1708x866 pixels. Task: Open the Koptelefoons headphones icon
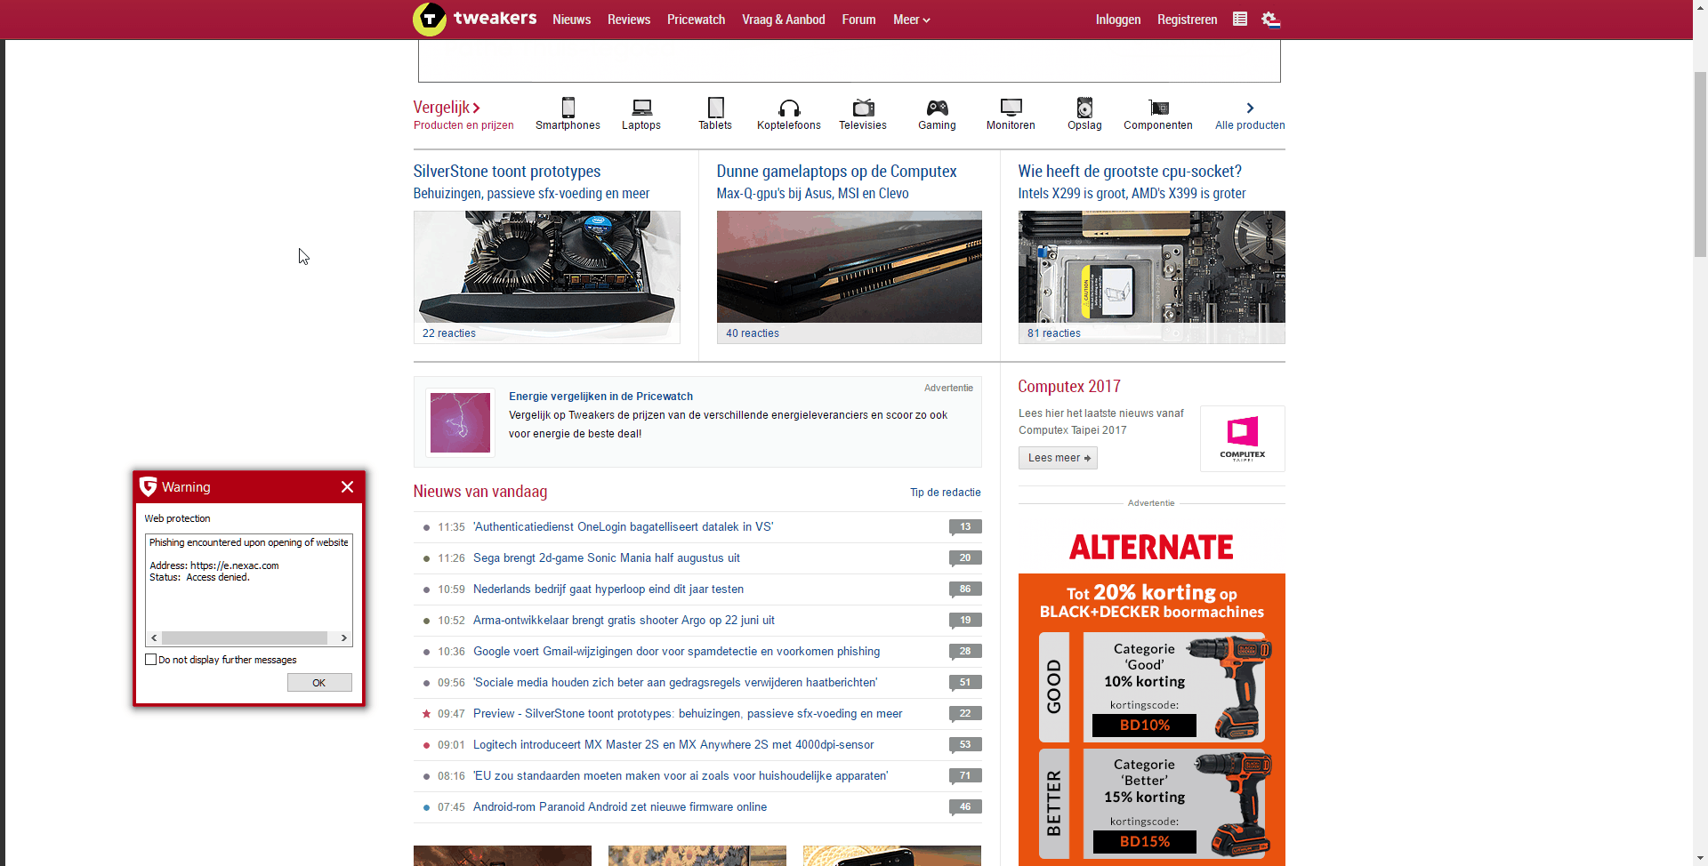coord(789,108)
